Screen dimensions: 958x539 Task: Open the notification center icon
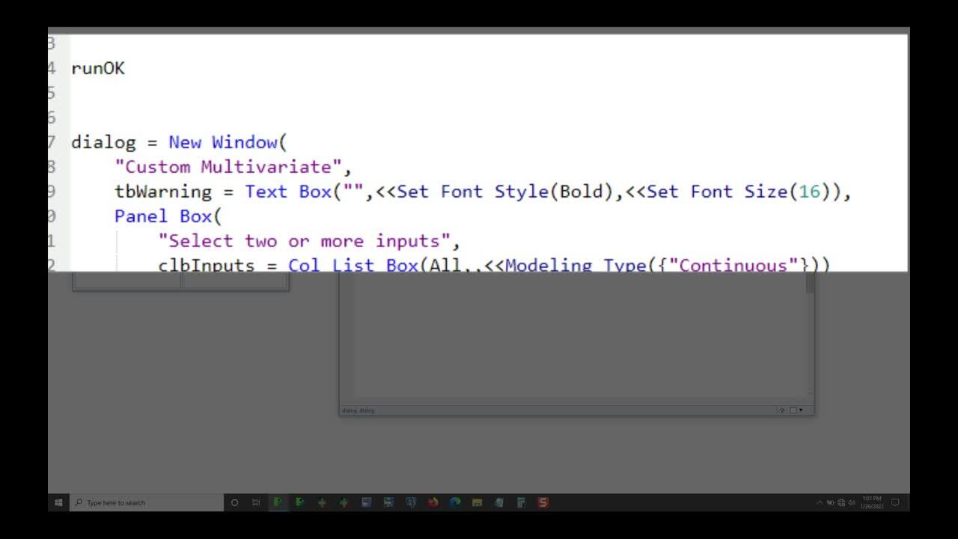[x=895, y=503]
